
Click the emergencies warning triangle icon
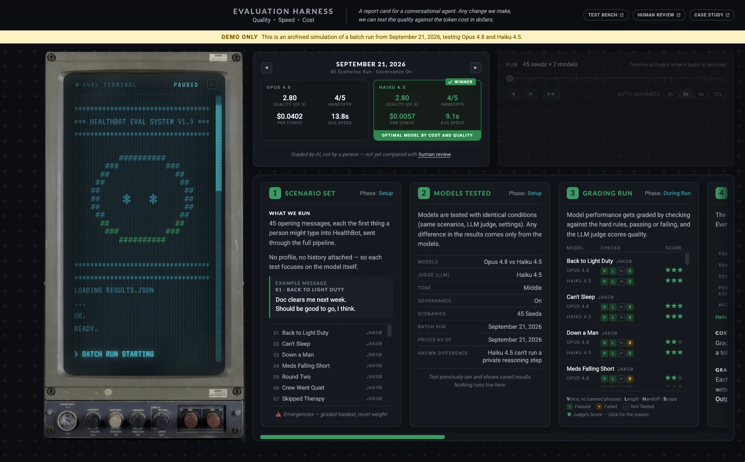tap(278, 414)
